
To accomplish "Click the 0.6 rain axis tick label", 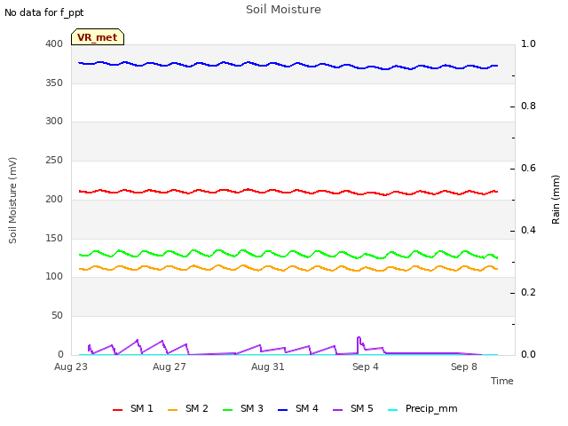I will [x=529, y=168].
